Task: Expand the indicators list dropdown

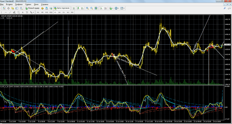Action: tap(113, 8)
